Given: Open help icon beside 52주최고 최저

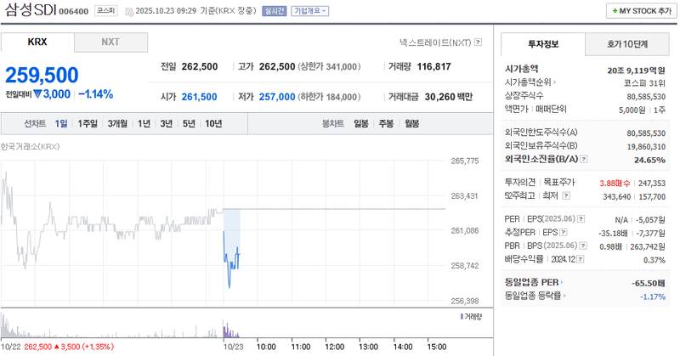Looking at the screenshot, I should point(566,196).
